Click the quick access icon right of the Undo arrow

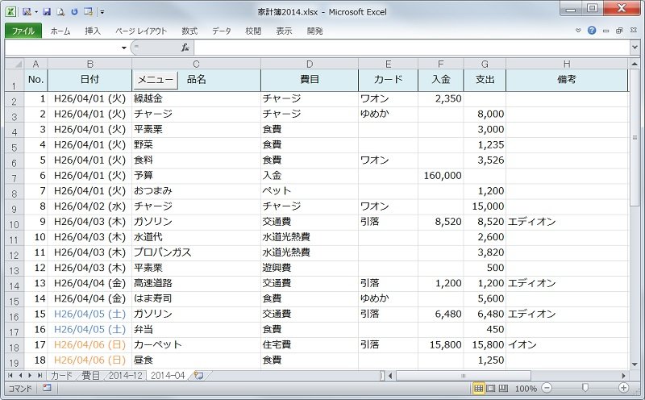(x=88, y=12)
